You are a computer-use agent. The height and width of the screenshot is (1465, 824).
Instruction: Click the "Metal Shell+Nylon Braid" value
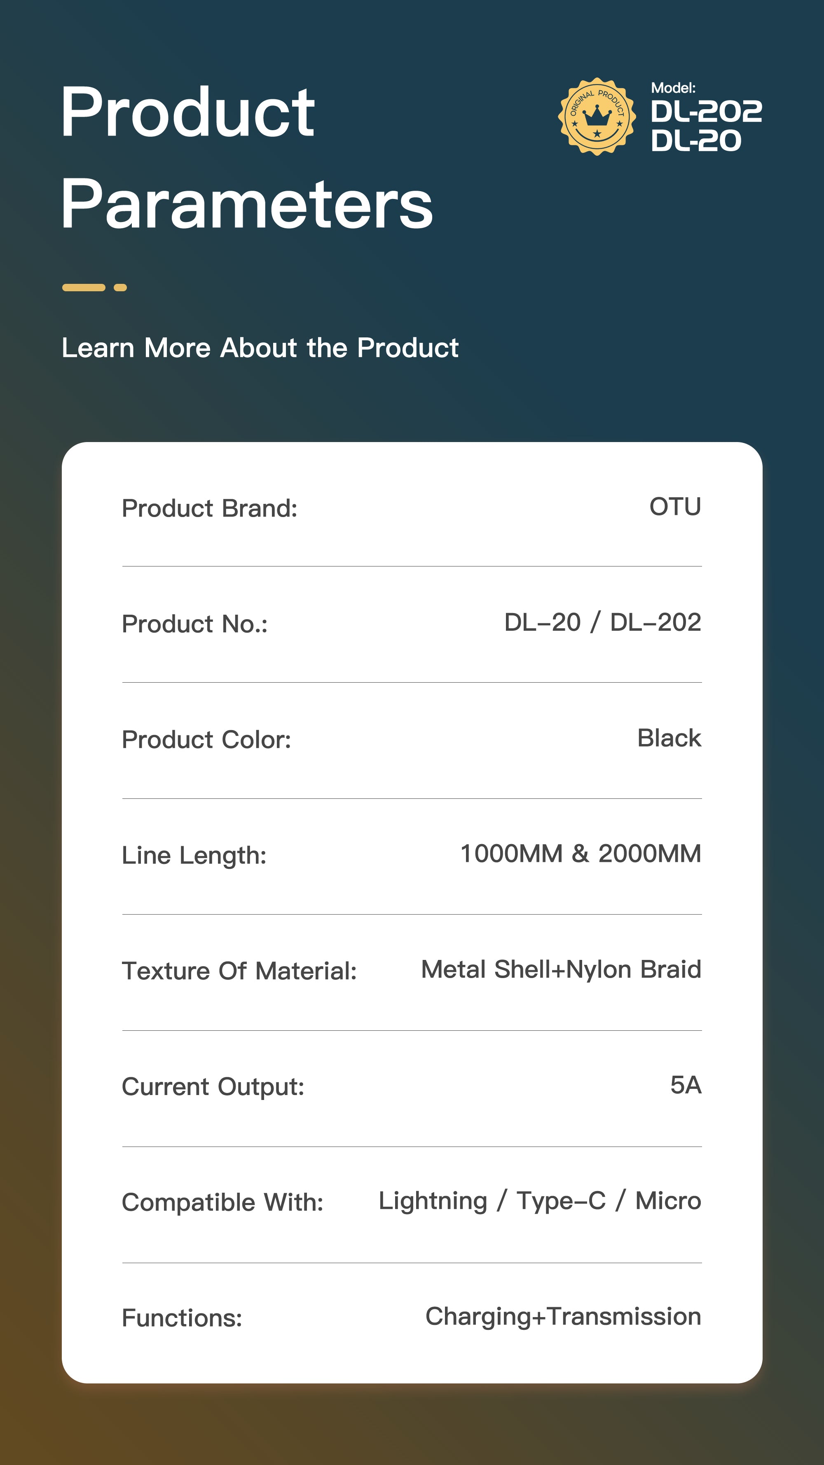(561, 970)
